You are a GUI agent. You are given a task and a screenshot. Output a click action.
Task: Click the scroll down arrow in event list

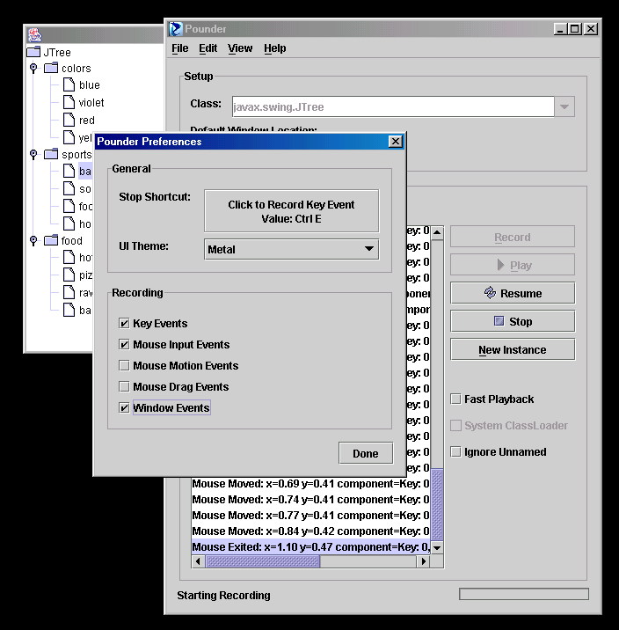(437, 547)
